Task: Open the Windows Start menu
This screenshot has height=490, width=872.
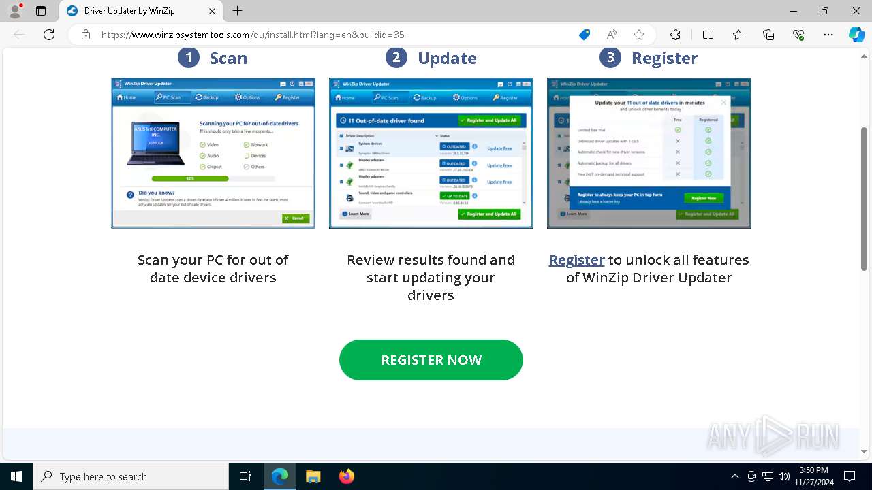Action: pyautogui.click(x=16, y=476)
